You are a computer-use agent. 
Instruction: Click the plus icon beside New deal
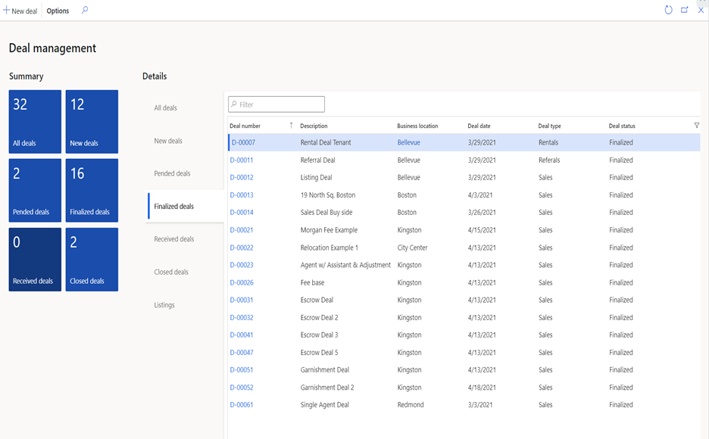(6, 10)
